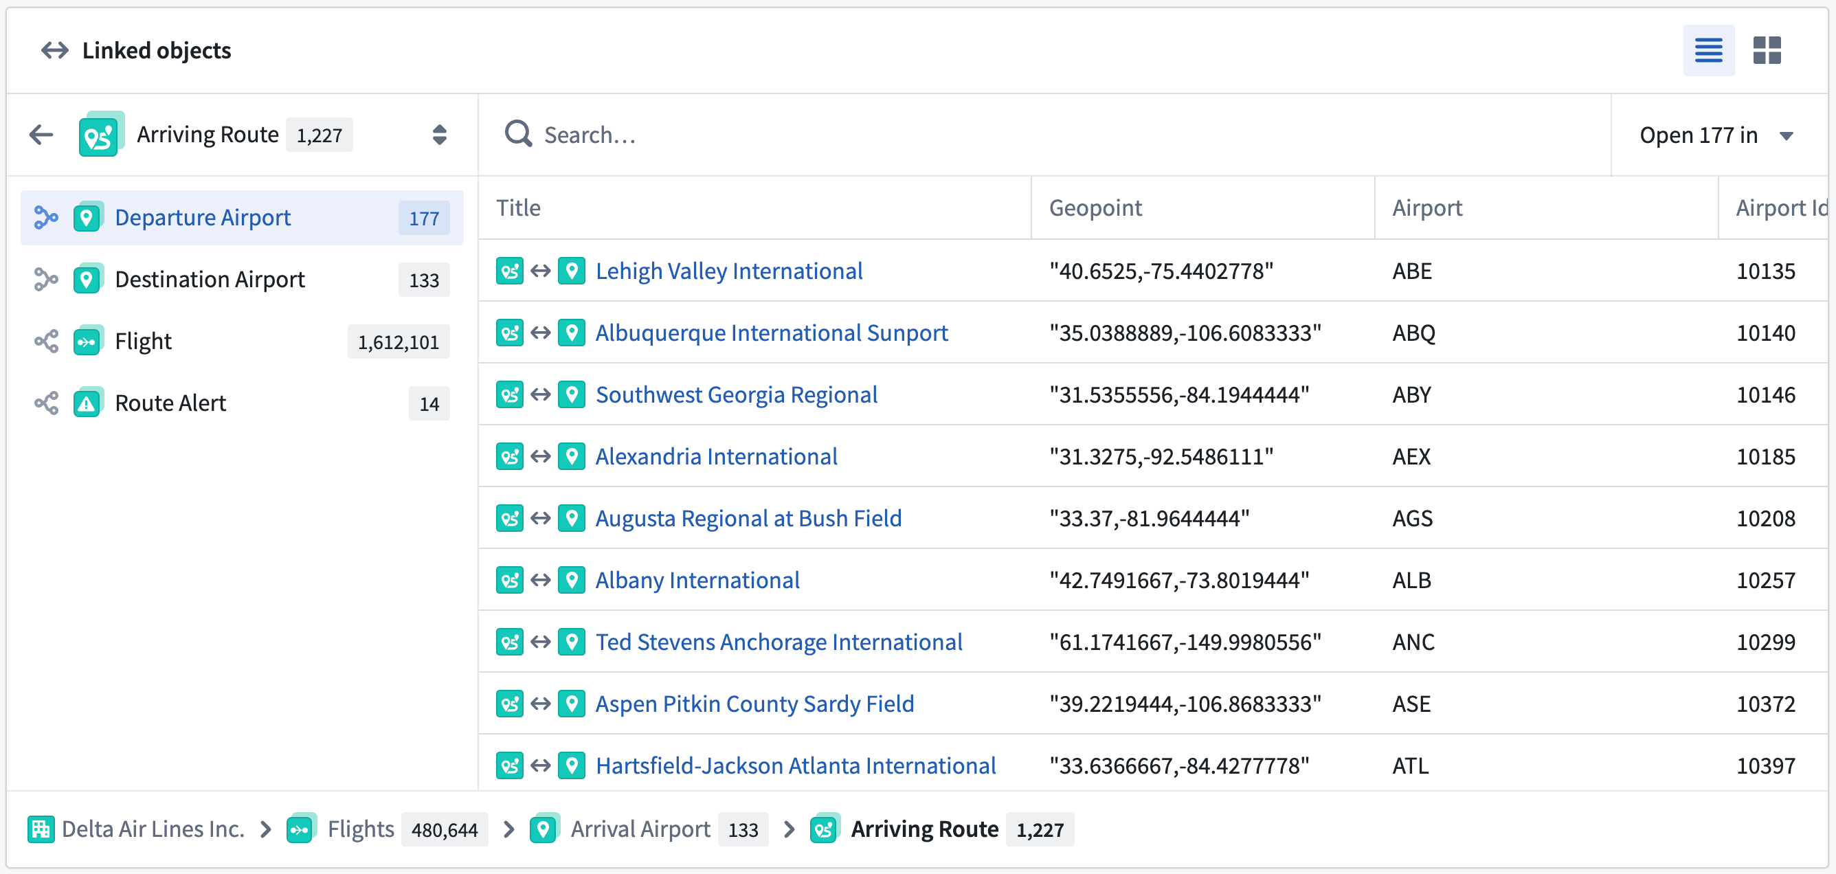This screenshot has width=1836, height=874.
Task: Switch to list view layout icon
Action: click(1708, 51)
